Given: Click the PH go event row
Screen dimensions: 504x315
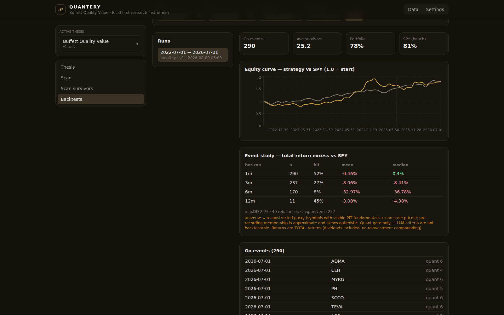Looking at the screenshot, I should (344, 289).
